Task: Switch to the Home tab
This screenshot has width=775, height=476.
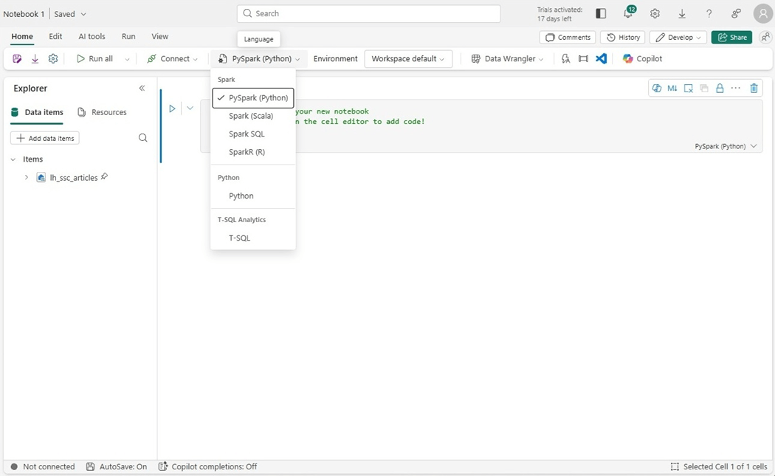Action: pos(22,37)
